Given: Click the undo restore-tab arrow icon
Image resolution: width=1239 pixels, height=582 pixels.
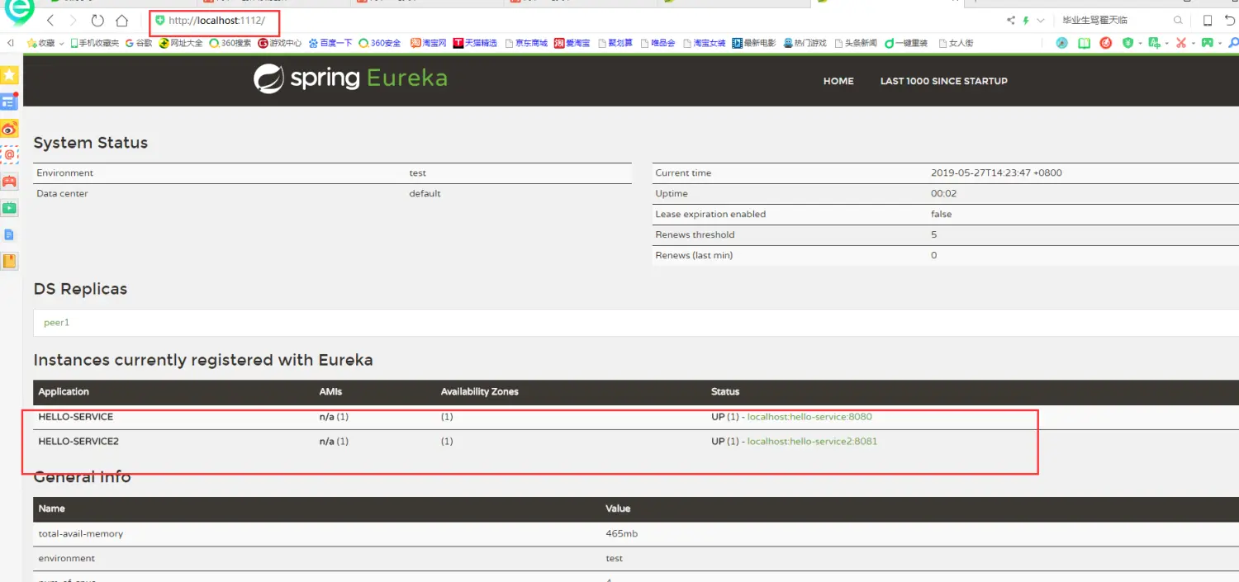Looking at the screenshot, I should (1230, 21).
